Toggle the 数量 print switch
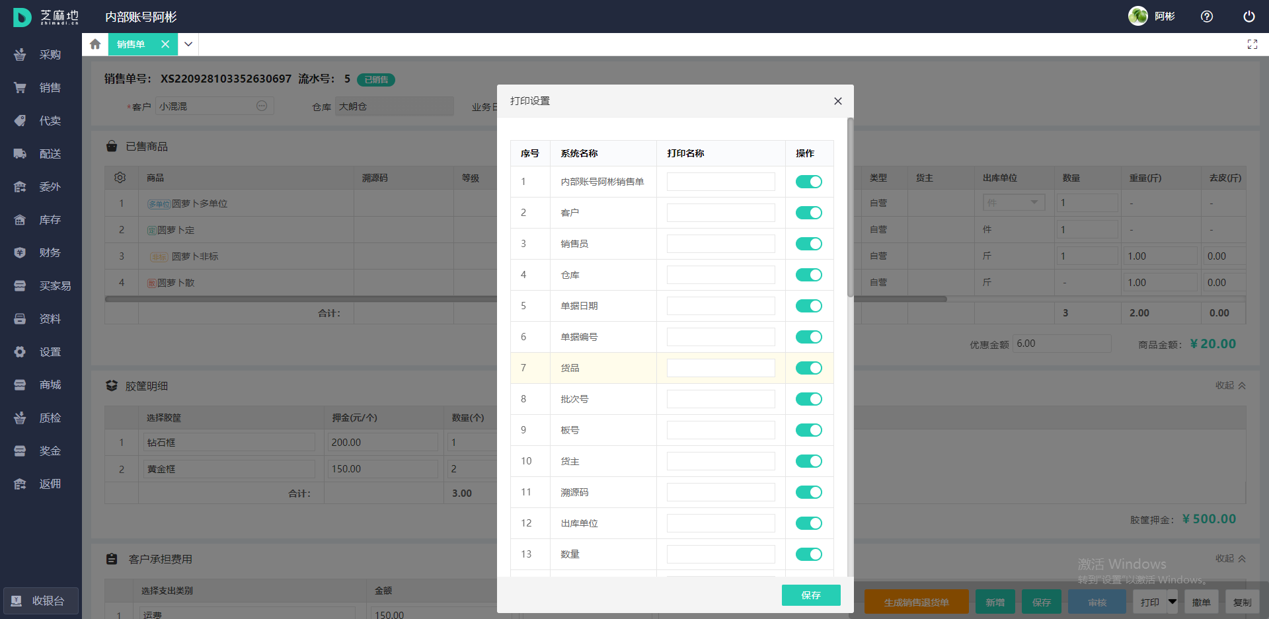The height and width of the screenshot is (619, 1269). coord(809,554)
